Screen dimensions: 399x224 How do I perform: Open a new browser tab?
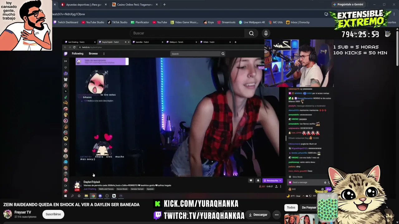point(164,5)
